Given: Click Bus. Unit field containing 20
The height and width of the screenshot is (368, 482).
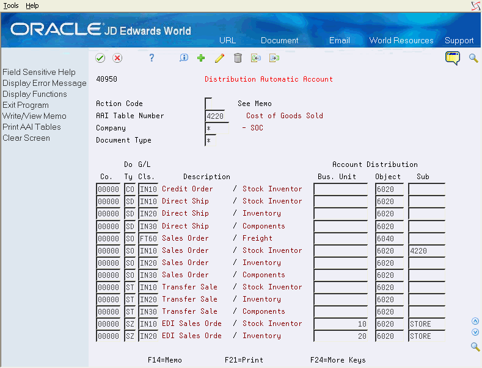Looking at the screenshot, I should 341,336.
